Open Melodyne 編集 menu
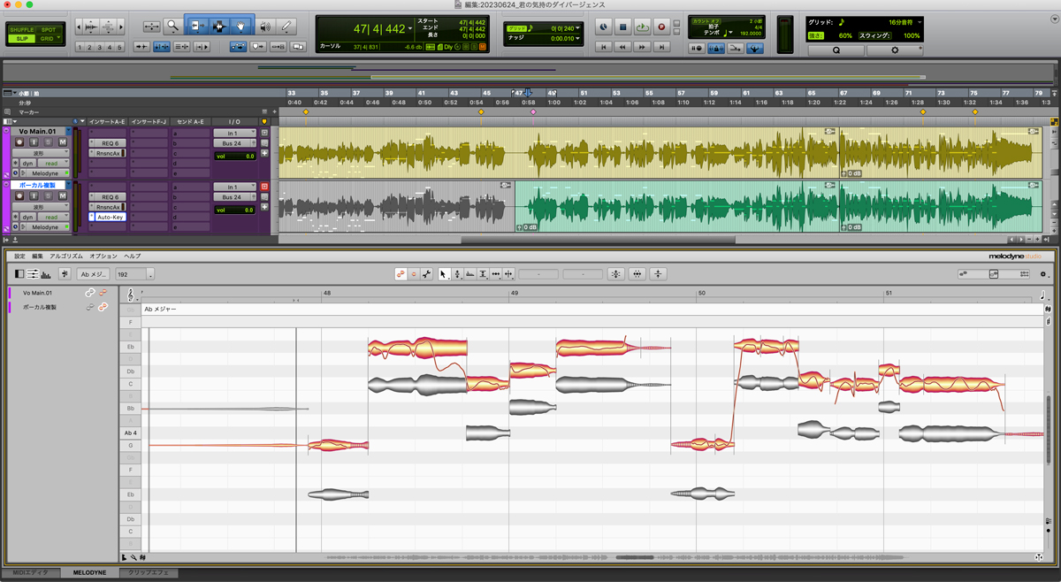This screenshot has width=1061, height=582. point(37,256)
